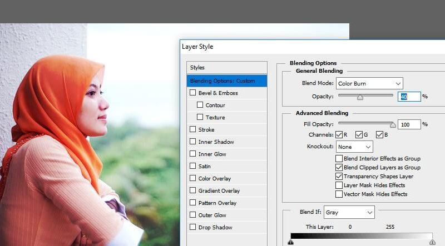The width and height of the screenshot is (445, 246).
Task: Tick the Contour checkbox
Action: (x=200, y=105)
